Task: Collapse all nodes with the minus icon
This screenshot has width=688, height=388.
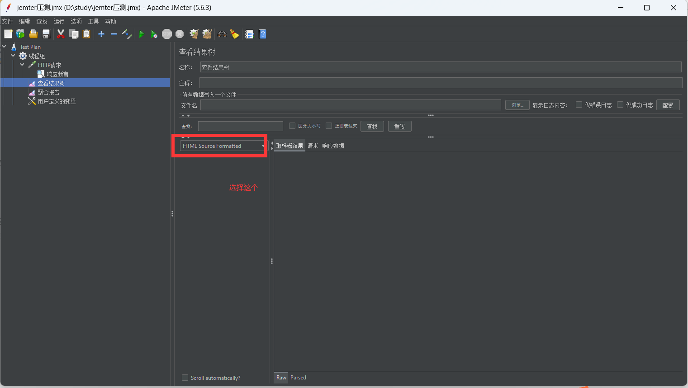Action: tap(114, 34)
